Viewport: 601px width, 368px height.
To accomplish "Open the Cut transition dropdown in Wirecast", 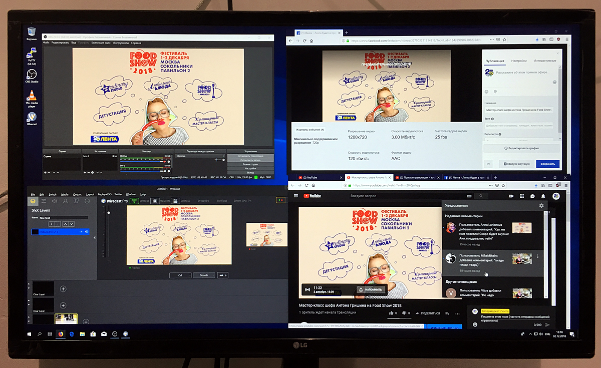I will click(180, 275).
